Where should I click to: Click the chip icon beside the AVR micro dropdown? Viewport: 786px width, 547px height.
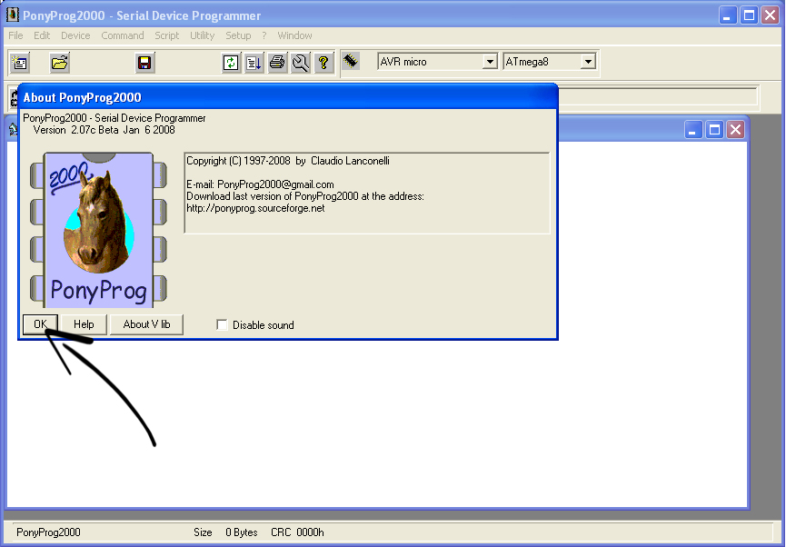coord(351,62)
